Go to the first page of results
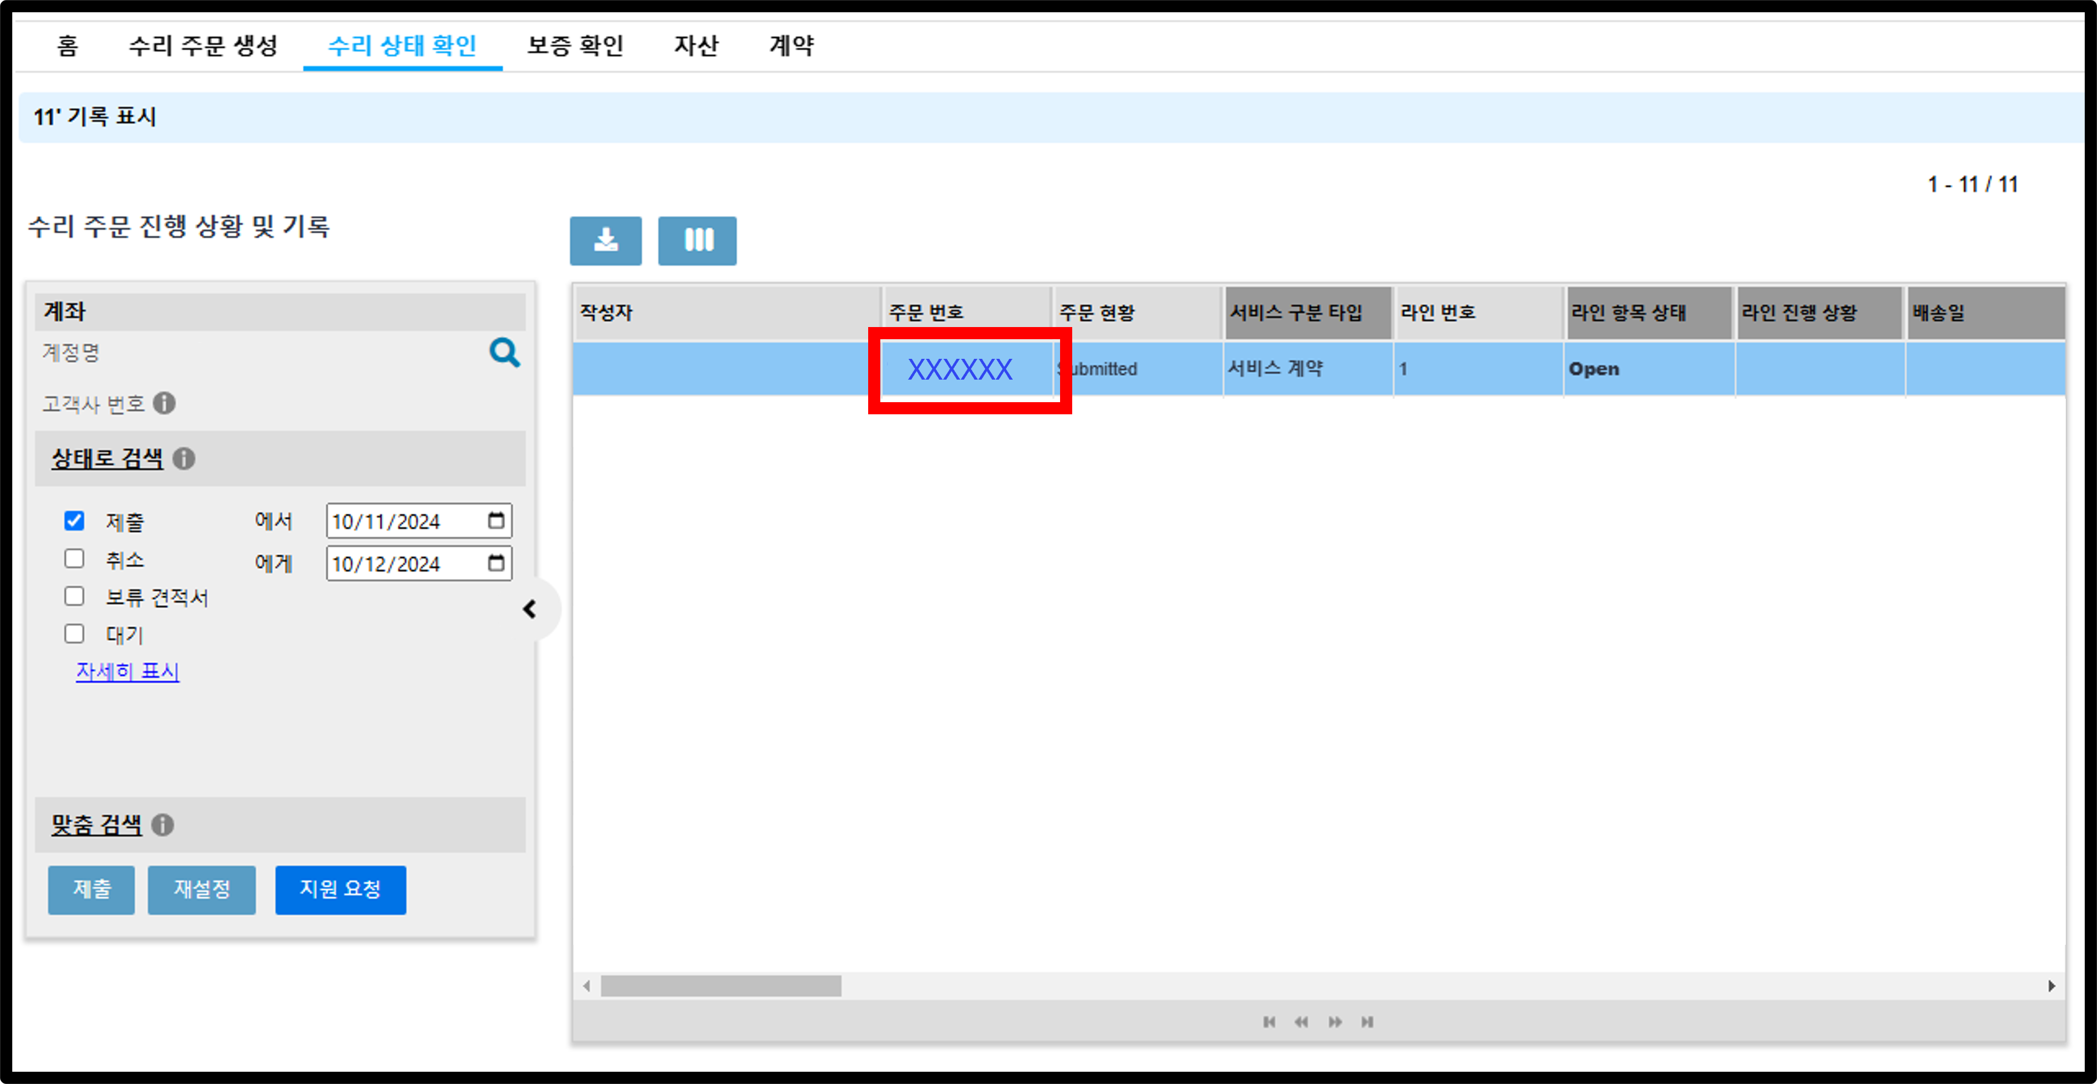The width and height of the screenshot is (2097, 1084). [1269, 1022]
